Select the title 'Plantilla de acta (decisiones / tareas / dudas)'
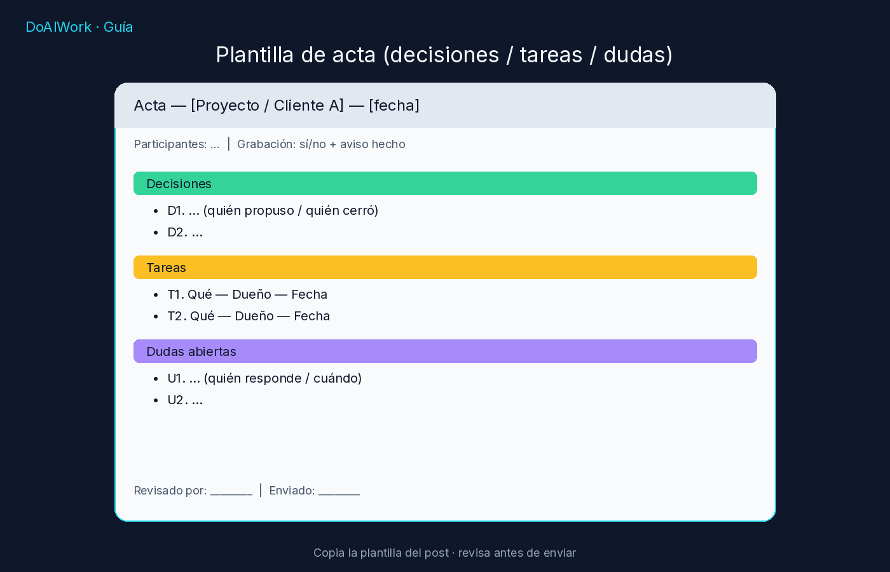The height and width of the screenshot is (572, 890). 444,55
